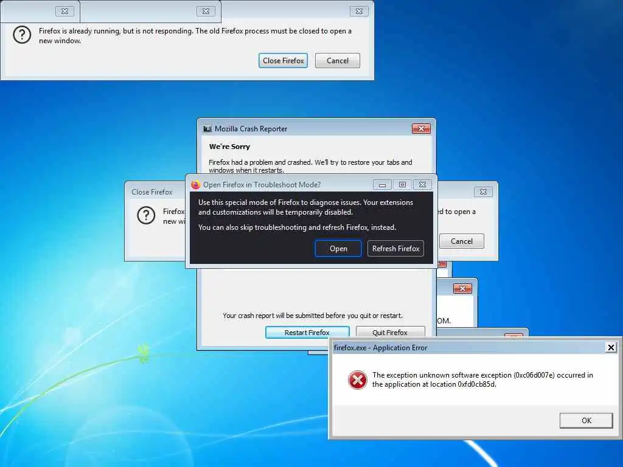Viewport: 623px width, 467px height.
Task: Click the red close button of the window above OM. text
Action: pyautogui.click(x=462, y=289)
